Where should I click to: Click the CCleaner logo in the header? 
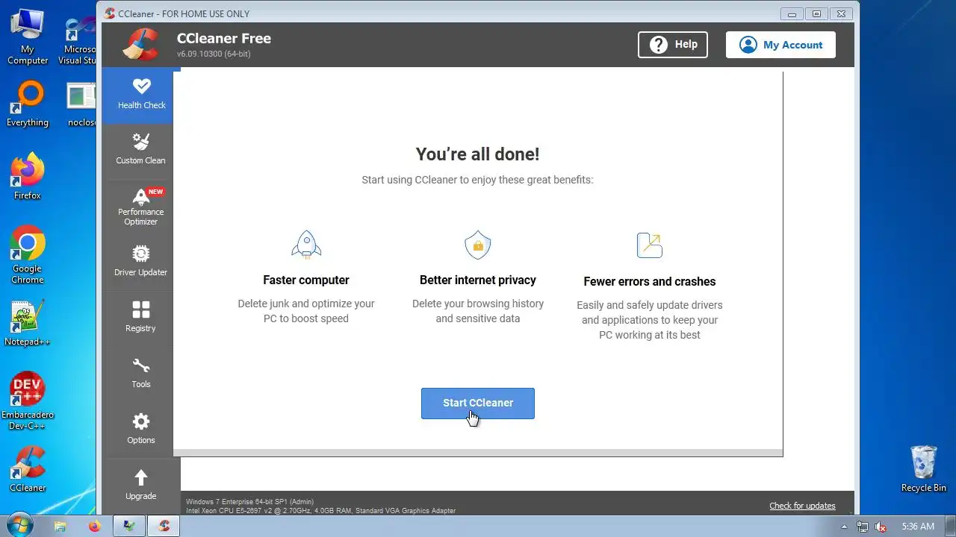click(x=140, y=45)
